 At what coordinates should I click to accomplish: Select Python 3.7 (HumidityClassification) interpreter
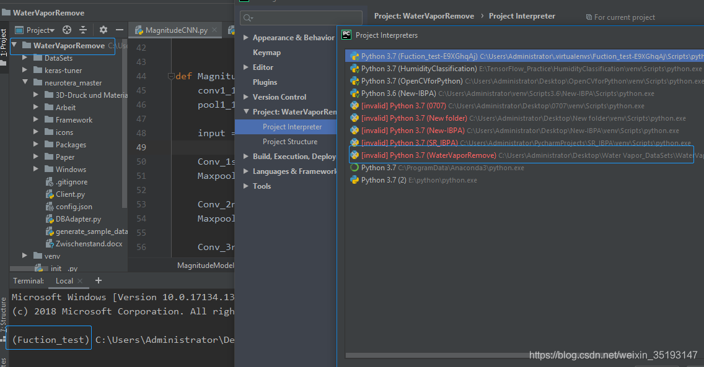(524, 69)
